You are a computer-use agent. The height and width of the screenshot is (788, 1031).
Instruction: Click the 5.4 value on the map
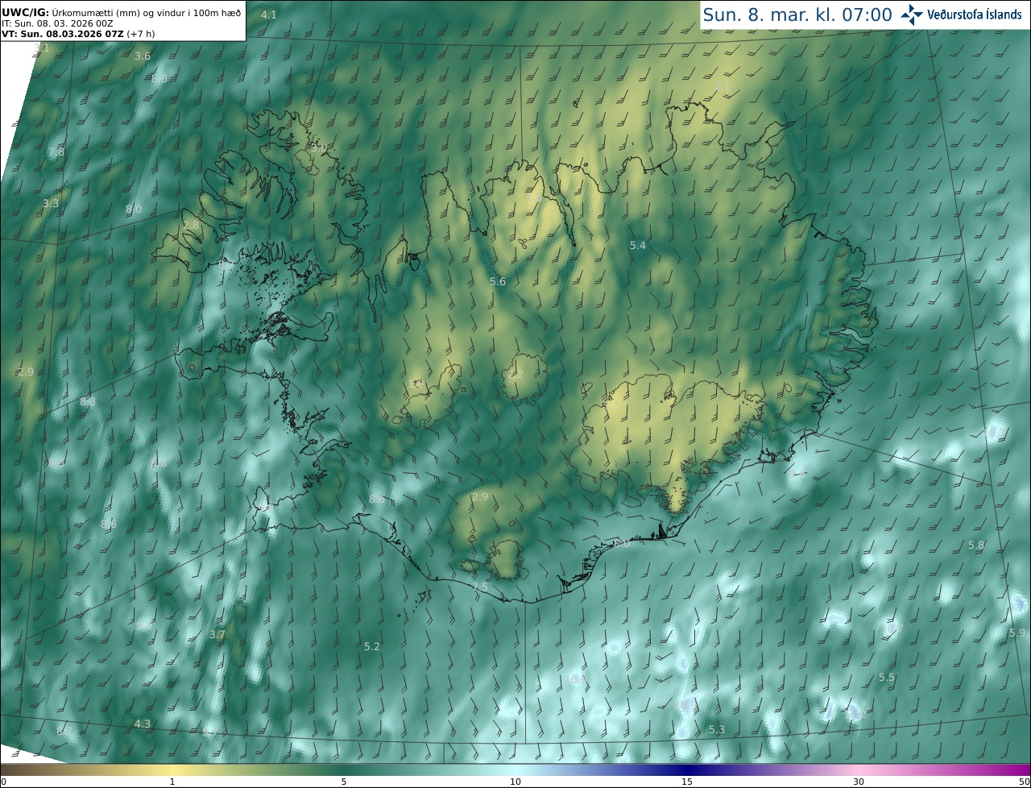point(638,244)
